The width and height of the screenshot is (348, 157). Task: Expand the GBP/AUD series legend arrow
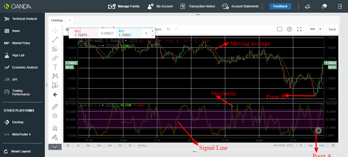[x=126, y=41]
